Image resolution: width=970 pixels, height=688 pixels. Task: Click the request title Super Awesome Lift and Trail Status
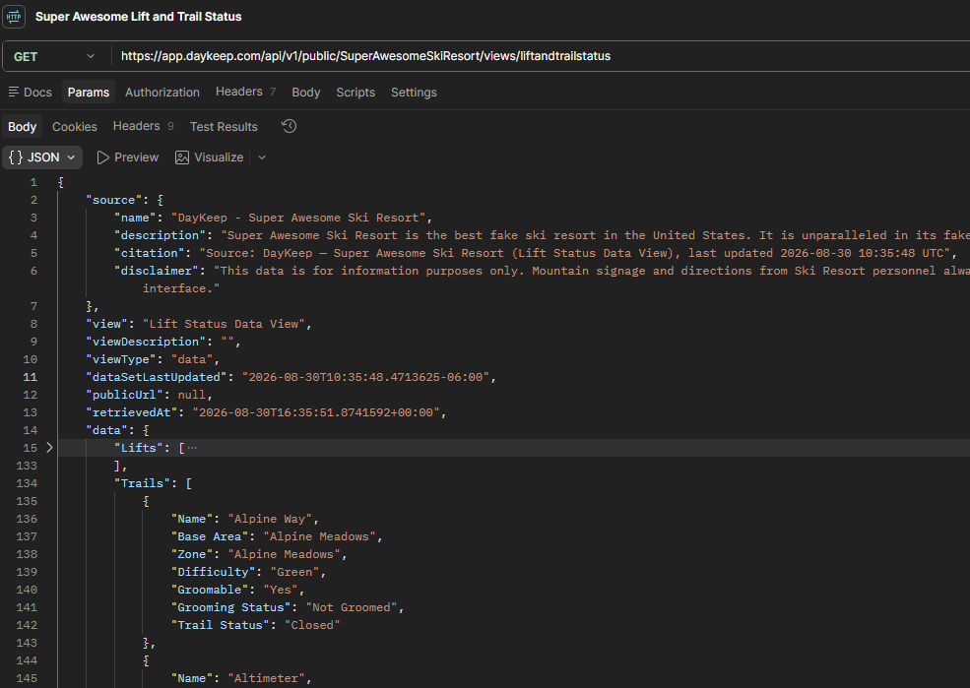point(139,17)
